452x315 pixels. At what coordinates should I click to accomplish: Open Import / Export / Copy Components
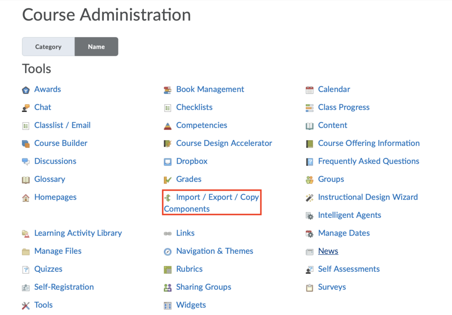pyautogui.click(x=211, y=202)
